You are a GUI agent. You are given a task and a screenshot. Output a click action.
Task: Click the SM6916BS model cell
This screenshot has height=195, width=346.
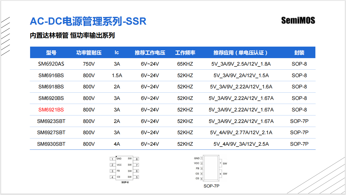[x=51, y=76]
